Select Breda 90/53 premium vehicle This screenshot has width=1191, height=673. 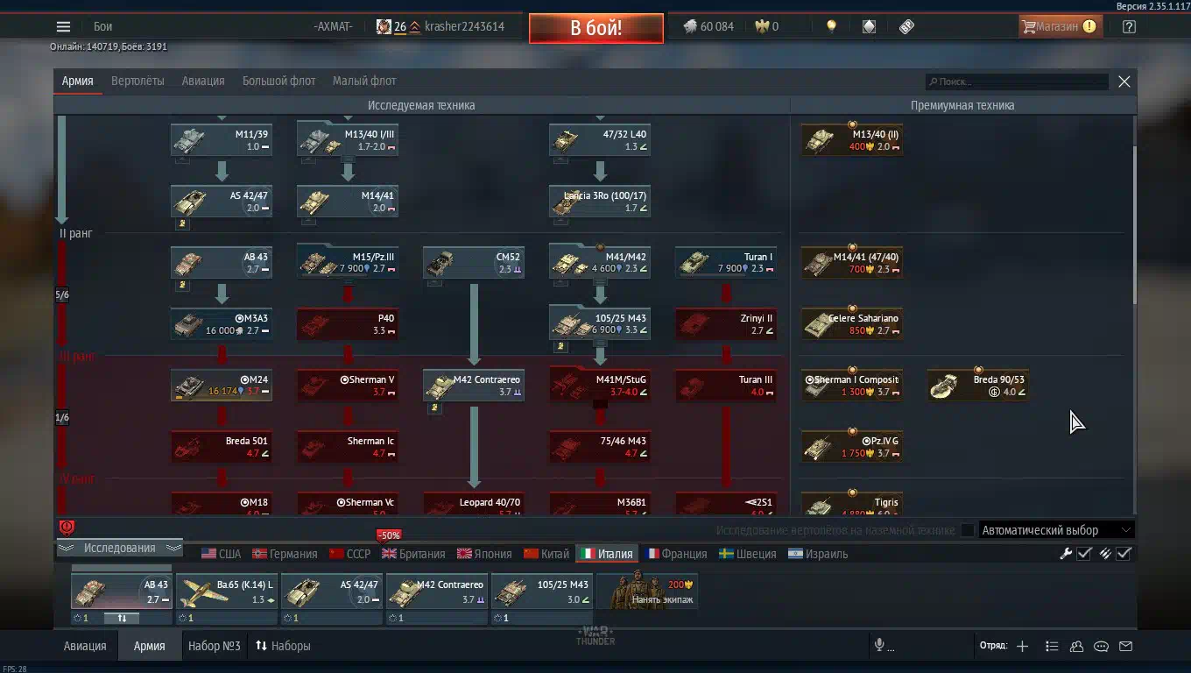point(978,386)
